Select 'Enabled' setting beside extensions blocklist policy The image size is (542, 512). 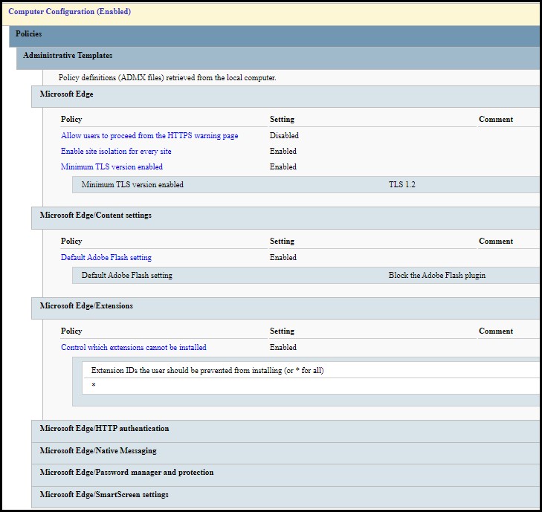(283, 347)
